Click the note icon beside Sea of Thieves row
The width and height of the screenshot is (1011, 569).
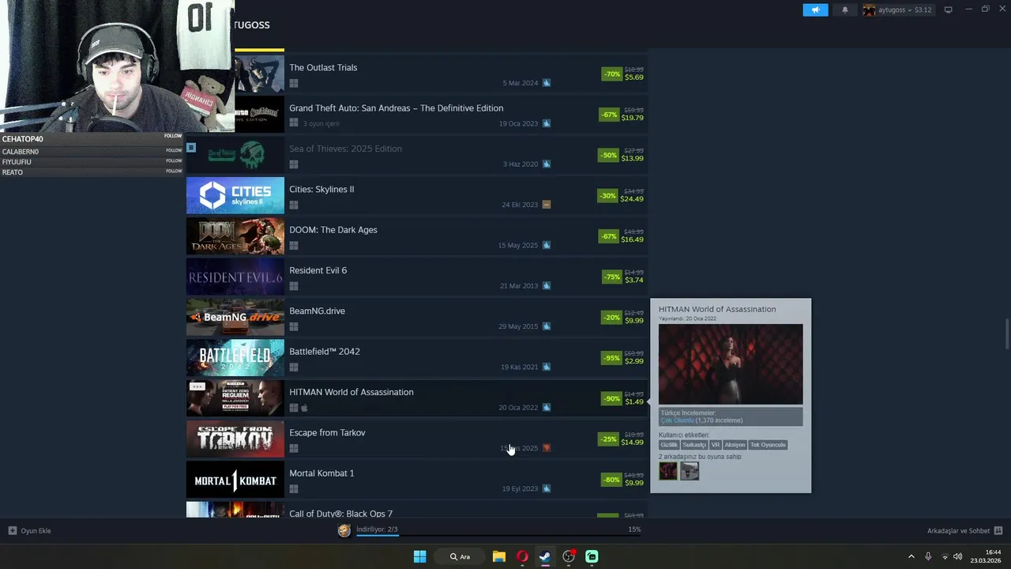pos(190,148)
